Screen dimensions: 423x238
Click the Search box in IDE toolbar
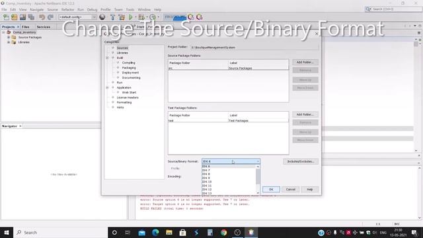click(394, 9)
